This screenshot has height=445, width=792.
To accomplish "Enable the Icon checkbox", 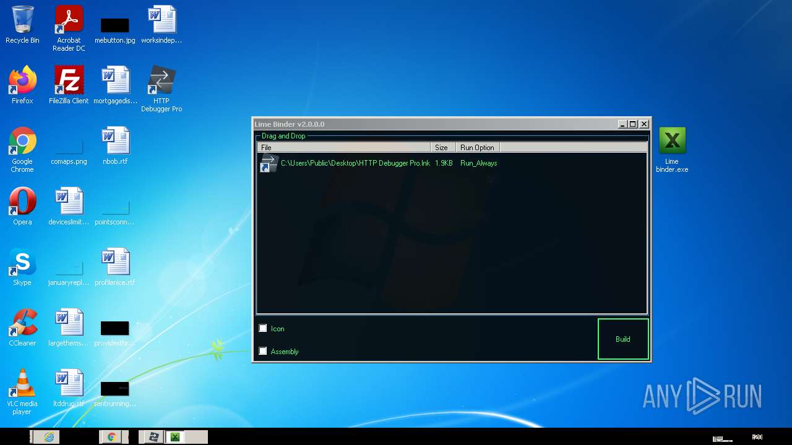I will pyautogui.click(x=263, y=328).
